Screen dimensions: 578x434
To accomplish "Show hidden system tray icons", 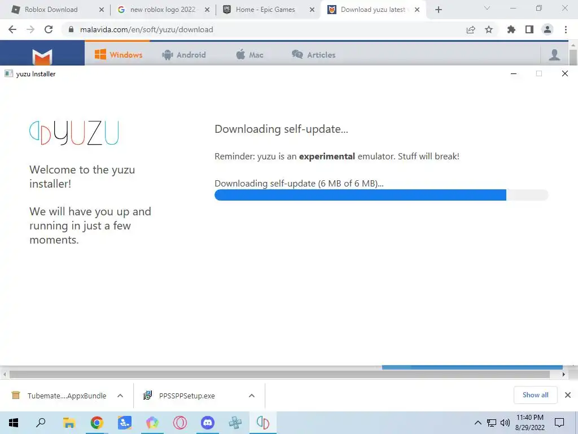I will (478, 423).
